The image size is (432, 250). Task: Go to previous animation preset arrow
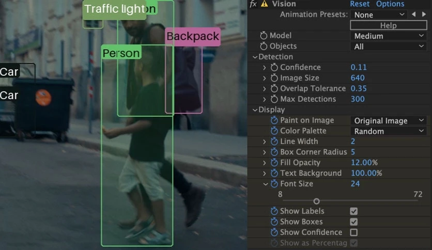(413, 14)
